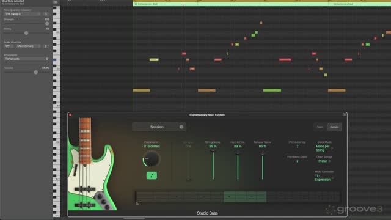
Task: Click the Release Noise 86 % value
Action: point(262,146)
